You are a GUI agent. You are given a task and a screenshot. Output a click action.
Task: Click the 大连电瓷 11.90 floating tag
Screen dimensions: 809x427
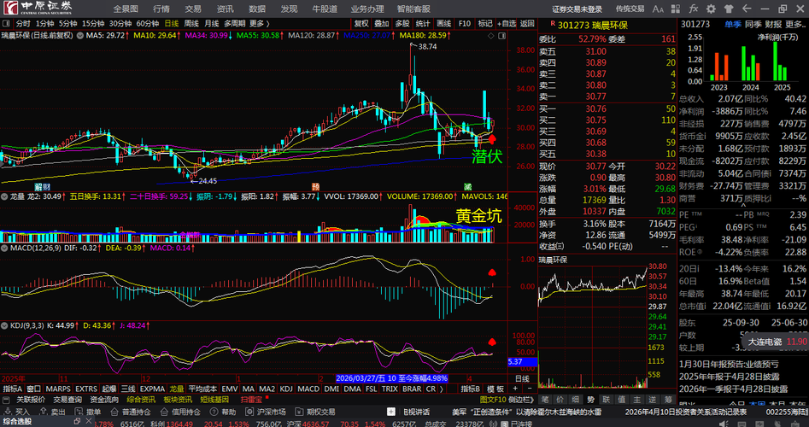click(x=777, y=342)
